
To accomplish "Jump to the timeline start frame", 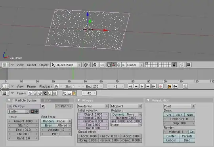I will pyautogui.click(x=130, y=86).
